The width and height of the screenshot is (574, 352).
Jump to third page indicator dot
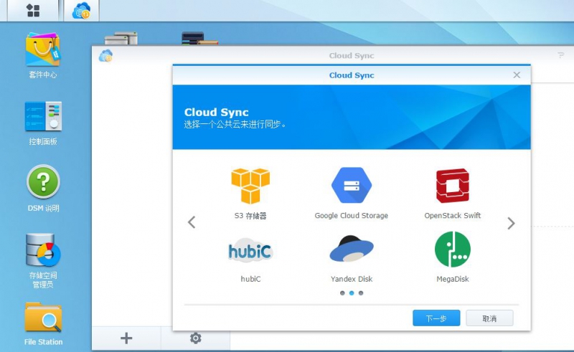(x=361, y=292)
